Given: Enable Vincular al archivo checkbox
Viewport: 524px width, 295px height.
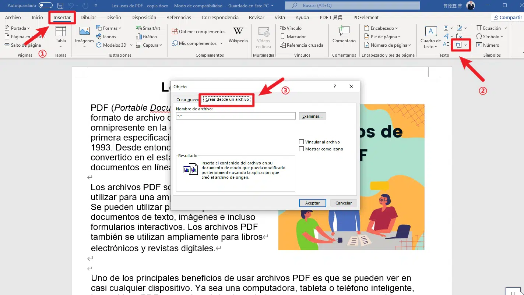Looking at the screenshot, I should pyautogui.click(x=302, y=142).
